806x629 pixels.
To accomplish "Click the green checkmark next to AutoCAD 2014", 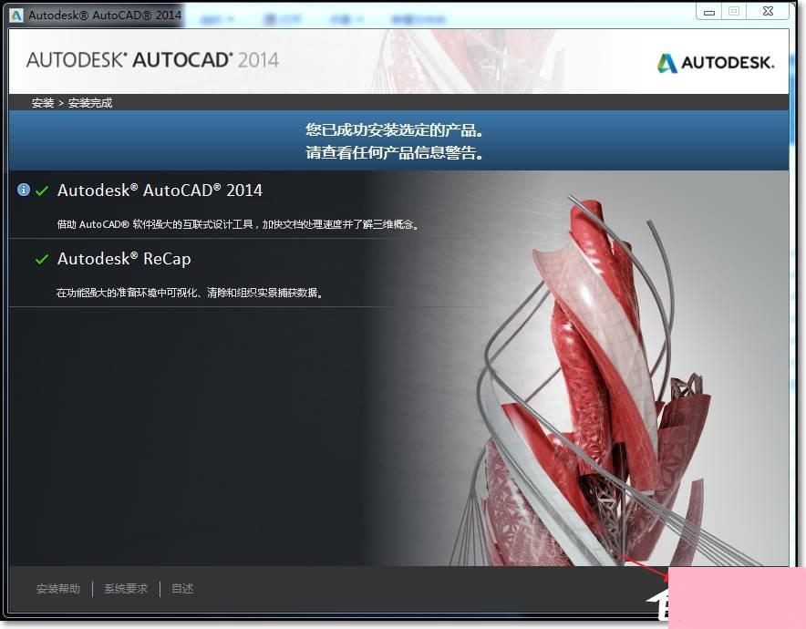I will coord(42,191).
